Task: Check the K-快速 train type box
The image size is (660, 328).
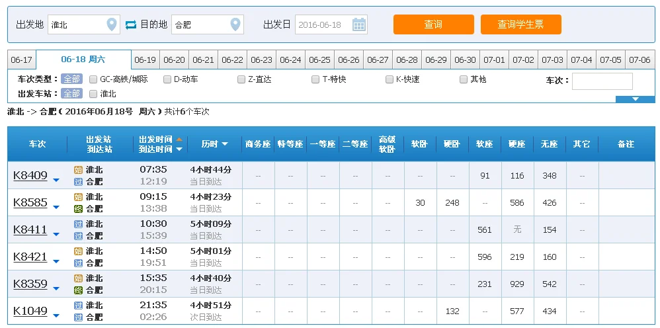Action: pos(390,79)
